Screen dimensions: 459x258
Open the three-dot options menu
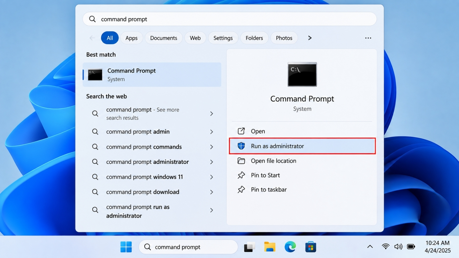click(x=368, y=38)
